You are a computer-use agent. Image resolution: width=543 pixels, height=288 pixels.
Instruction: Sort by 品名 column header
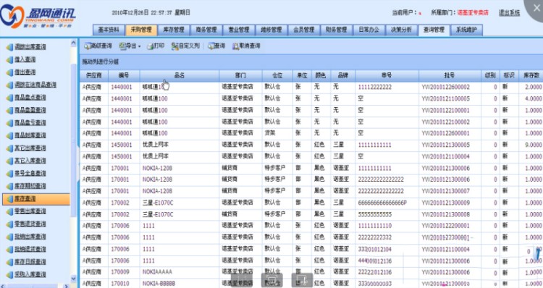click(180, 75)
